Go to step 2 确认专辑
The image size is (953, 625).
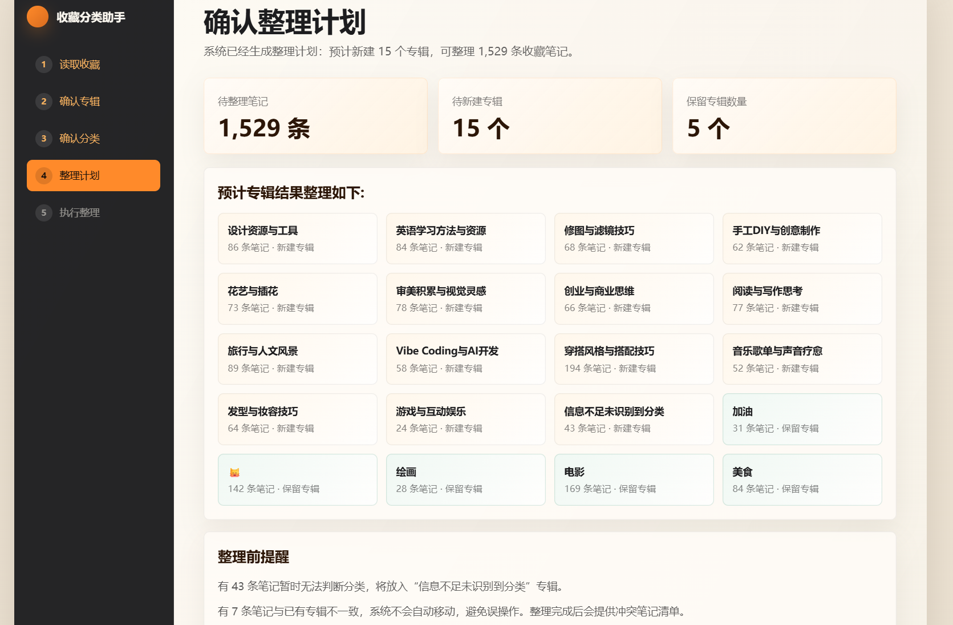pyautogui.click(x=94, y=102)
